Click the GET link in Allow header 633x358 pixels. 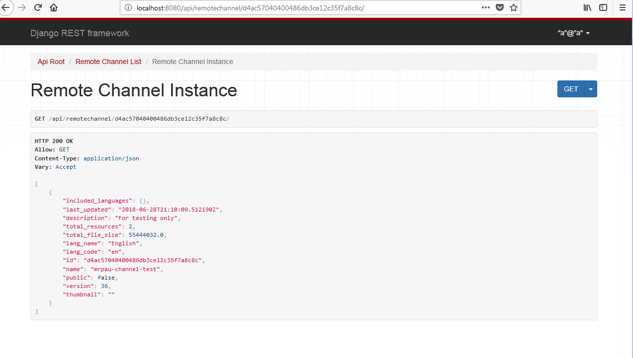64,149
